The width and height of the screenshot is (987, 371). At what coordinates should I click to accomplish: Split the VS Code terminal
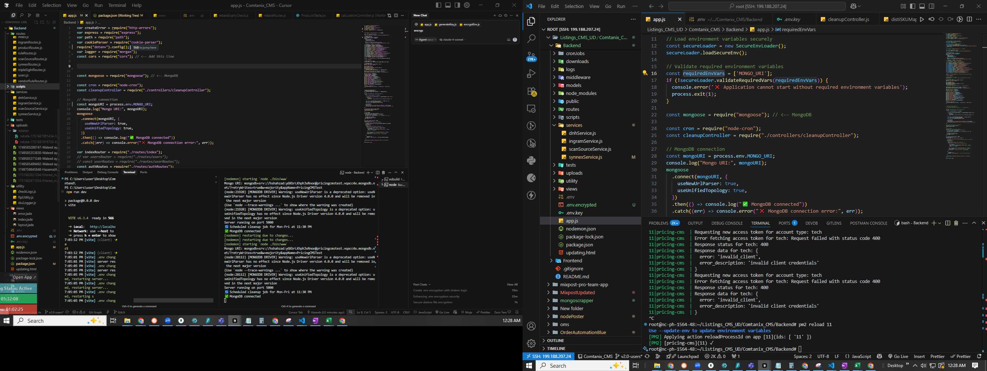[947, 223]
